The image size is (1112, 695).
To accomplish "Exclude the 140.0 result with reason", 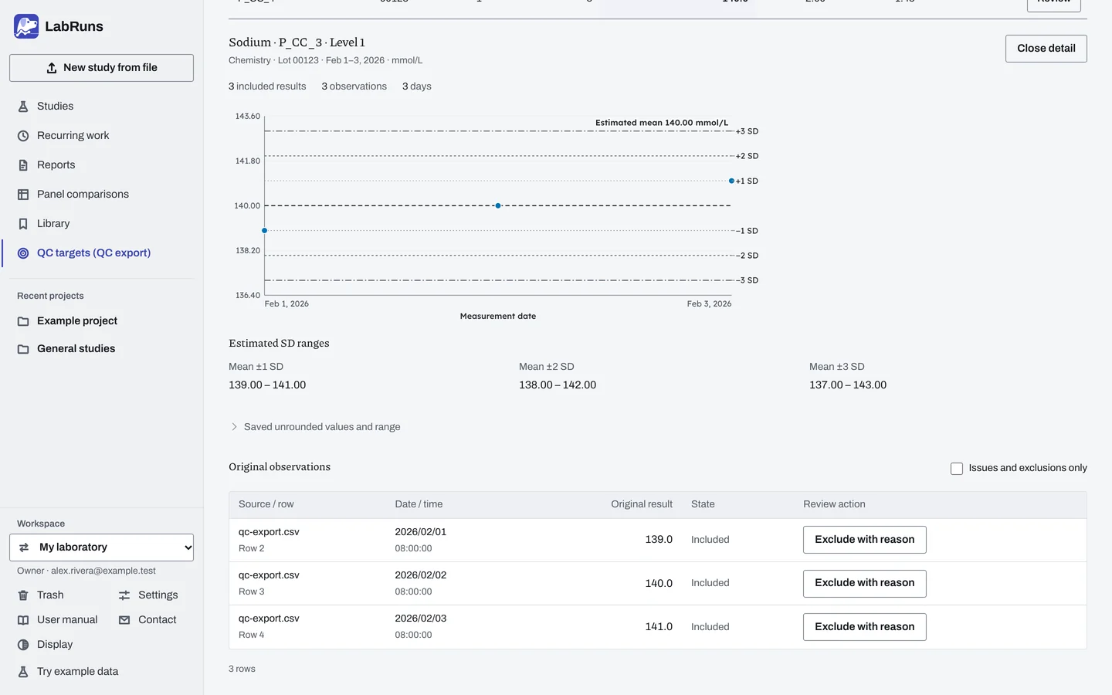I will click(864, 583).
